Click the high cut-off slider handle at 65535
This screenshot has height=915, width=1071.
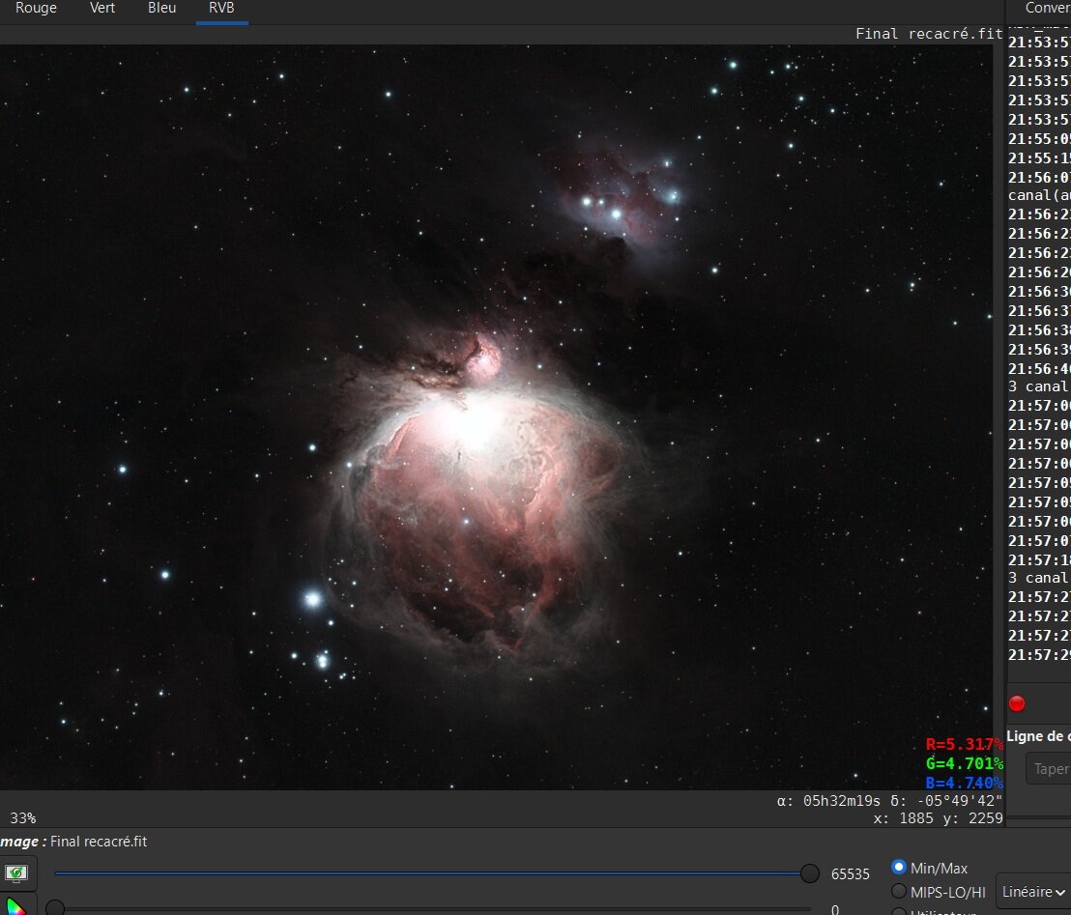pyautogui.click(x=809, y=872)
